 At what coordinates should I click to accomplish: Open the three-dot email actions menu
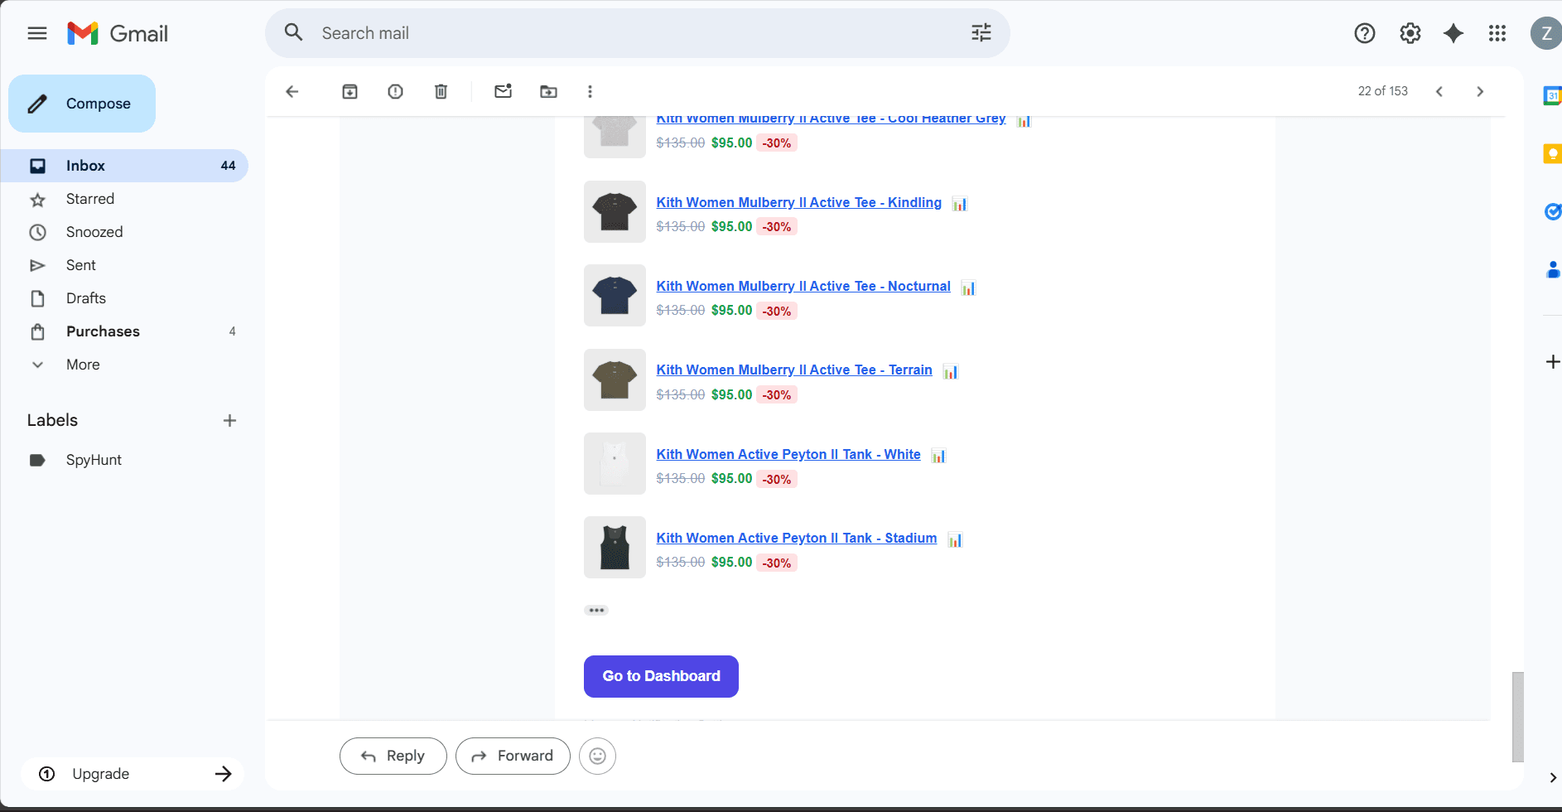pyautogui.click(x=590, y=91)
